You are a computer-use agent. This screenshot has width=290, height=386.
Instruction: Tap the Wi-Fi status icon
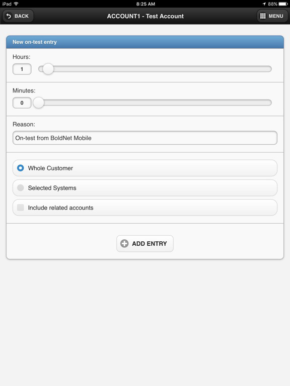coord(16,4)
